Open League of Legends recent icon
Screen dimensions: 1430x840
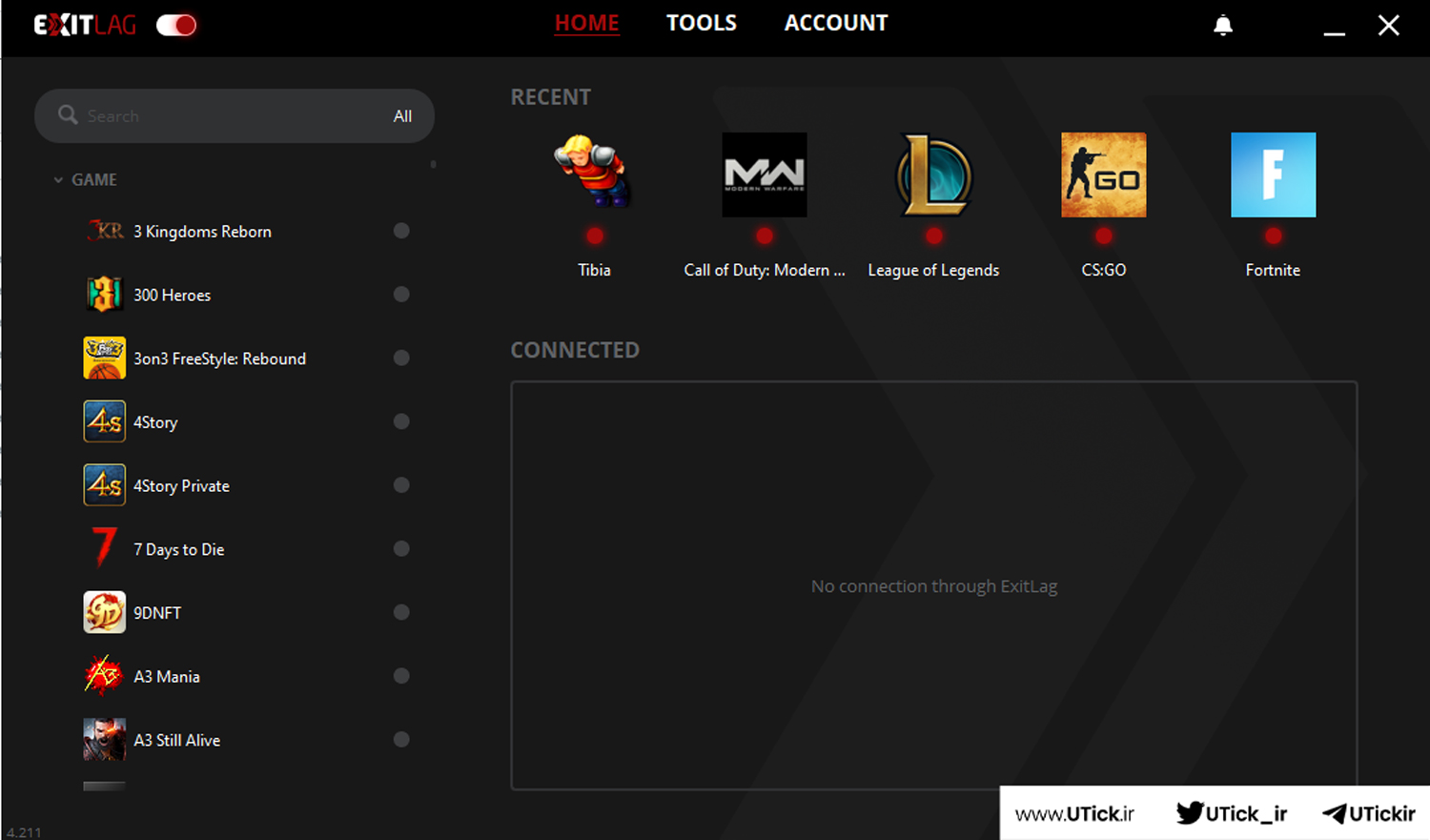tap(934, 174)
